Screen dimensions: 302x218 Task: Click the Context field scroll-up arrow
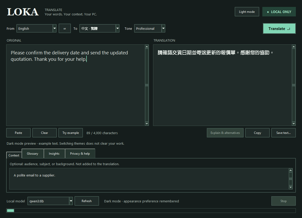(x=291, y=170)
